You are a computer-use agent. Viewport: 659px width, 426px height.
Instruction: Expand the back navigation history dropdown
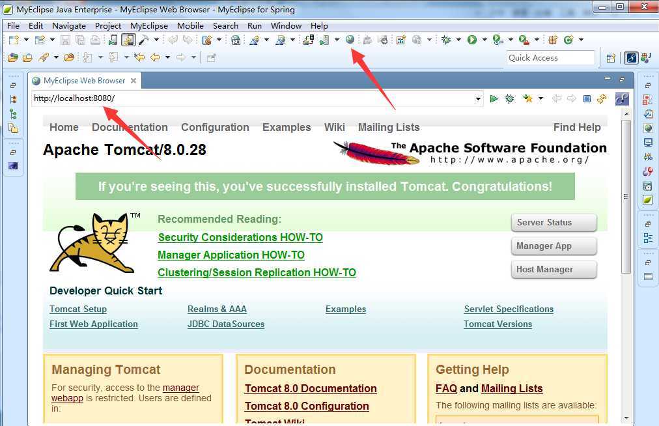(x=167, y=57)
